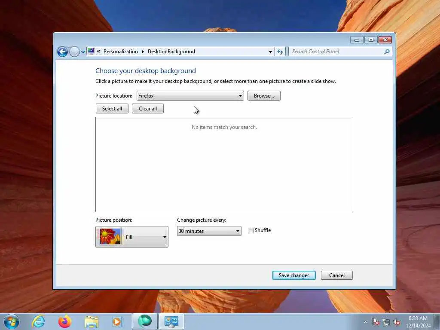
Task: Click the Clear all button
Action: [x=148, y=109]
